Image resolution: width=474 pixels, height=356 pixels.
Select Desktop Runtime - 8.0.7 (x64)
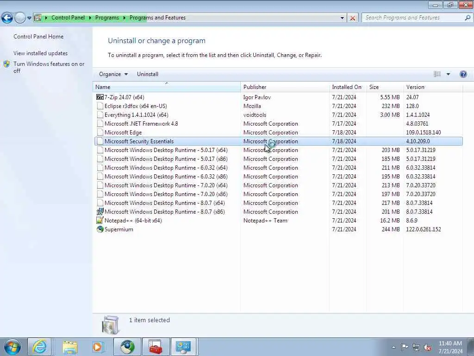[x=278, y=203]
